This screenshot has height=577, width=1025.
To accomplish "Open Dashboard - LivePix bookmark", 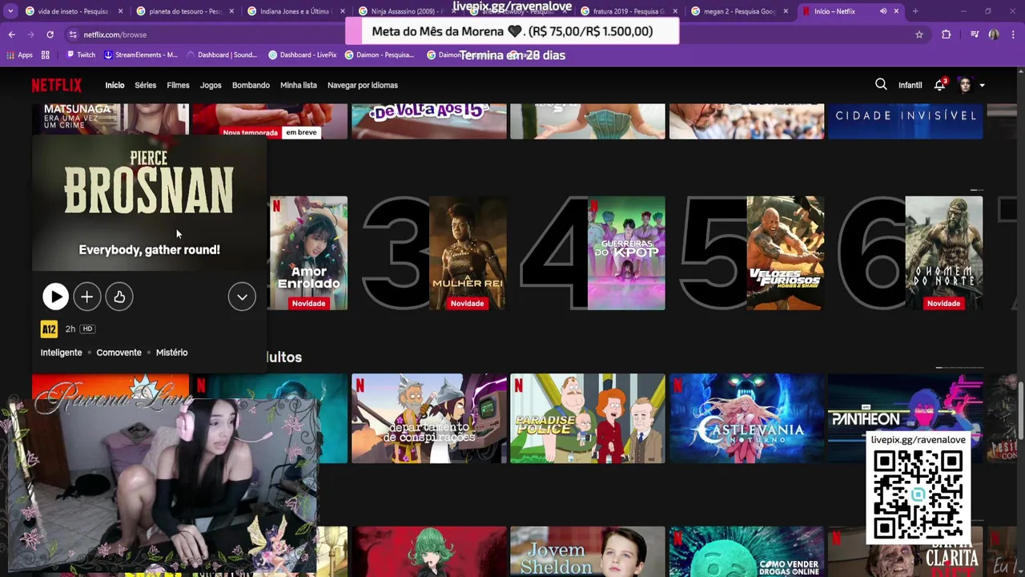I will 303,54.
